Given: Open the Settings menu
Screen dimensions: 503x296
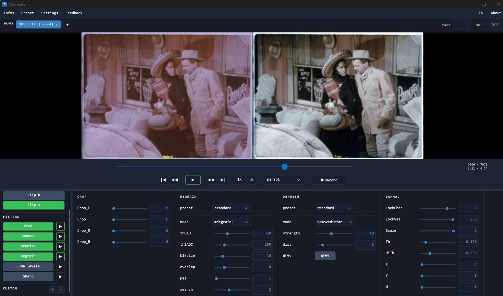Looking at the screenshot, I should pos(50,13).
